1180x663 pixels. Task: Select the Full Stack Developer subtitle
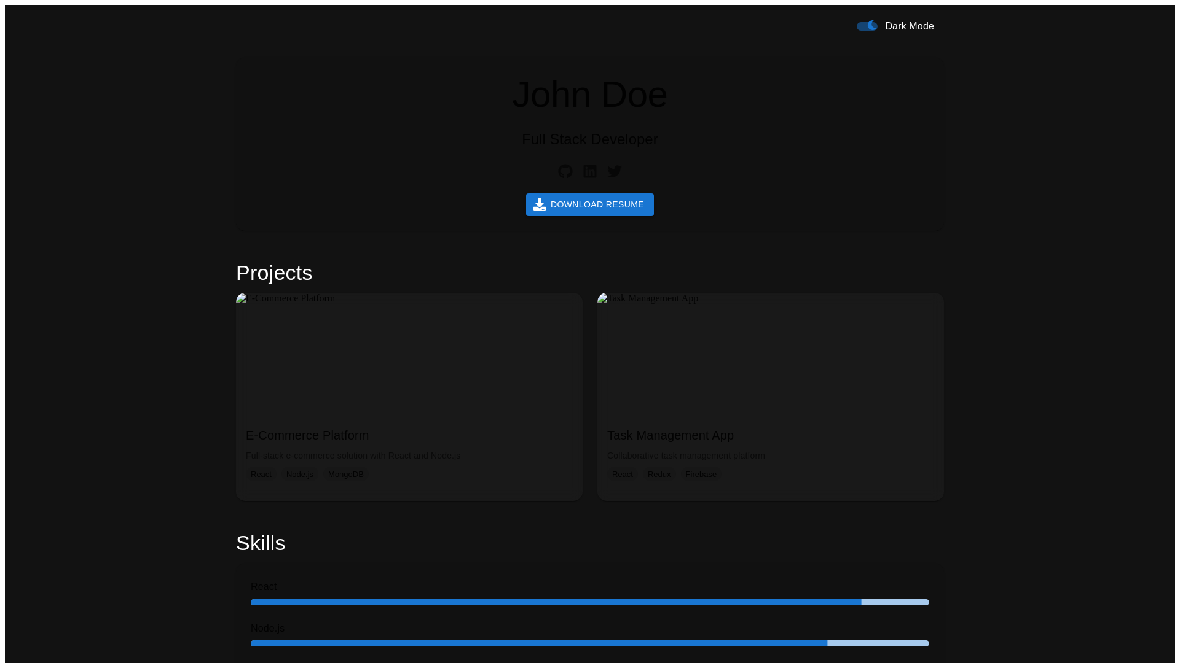[x=589, y=139]
